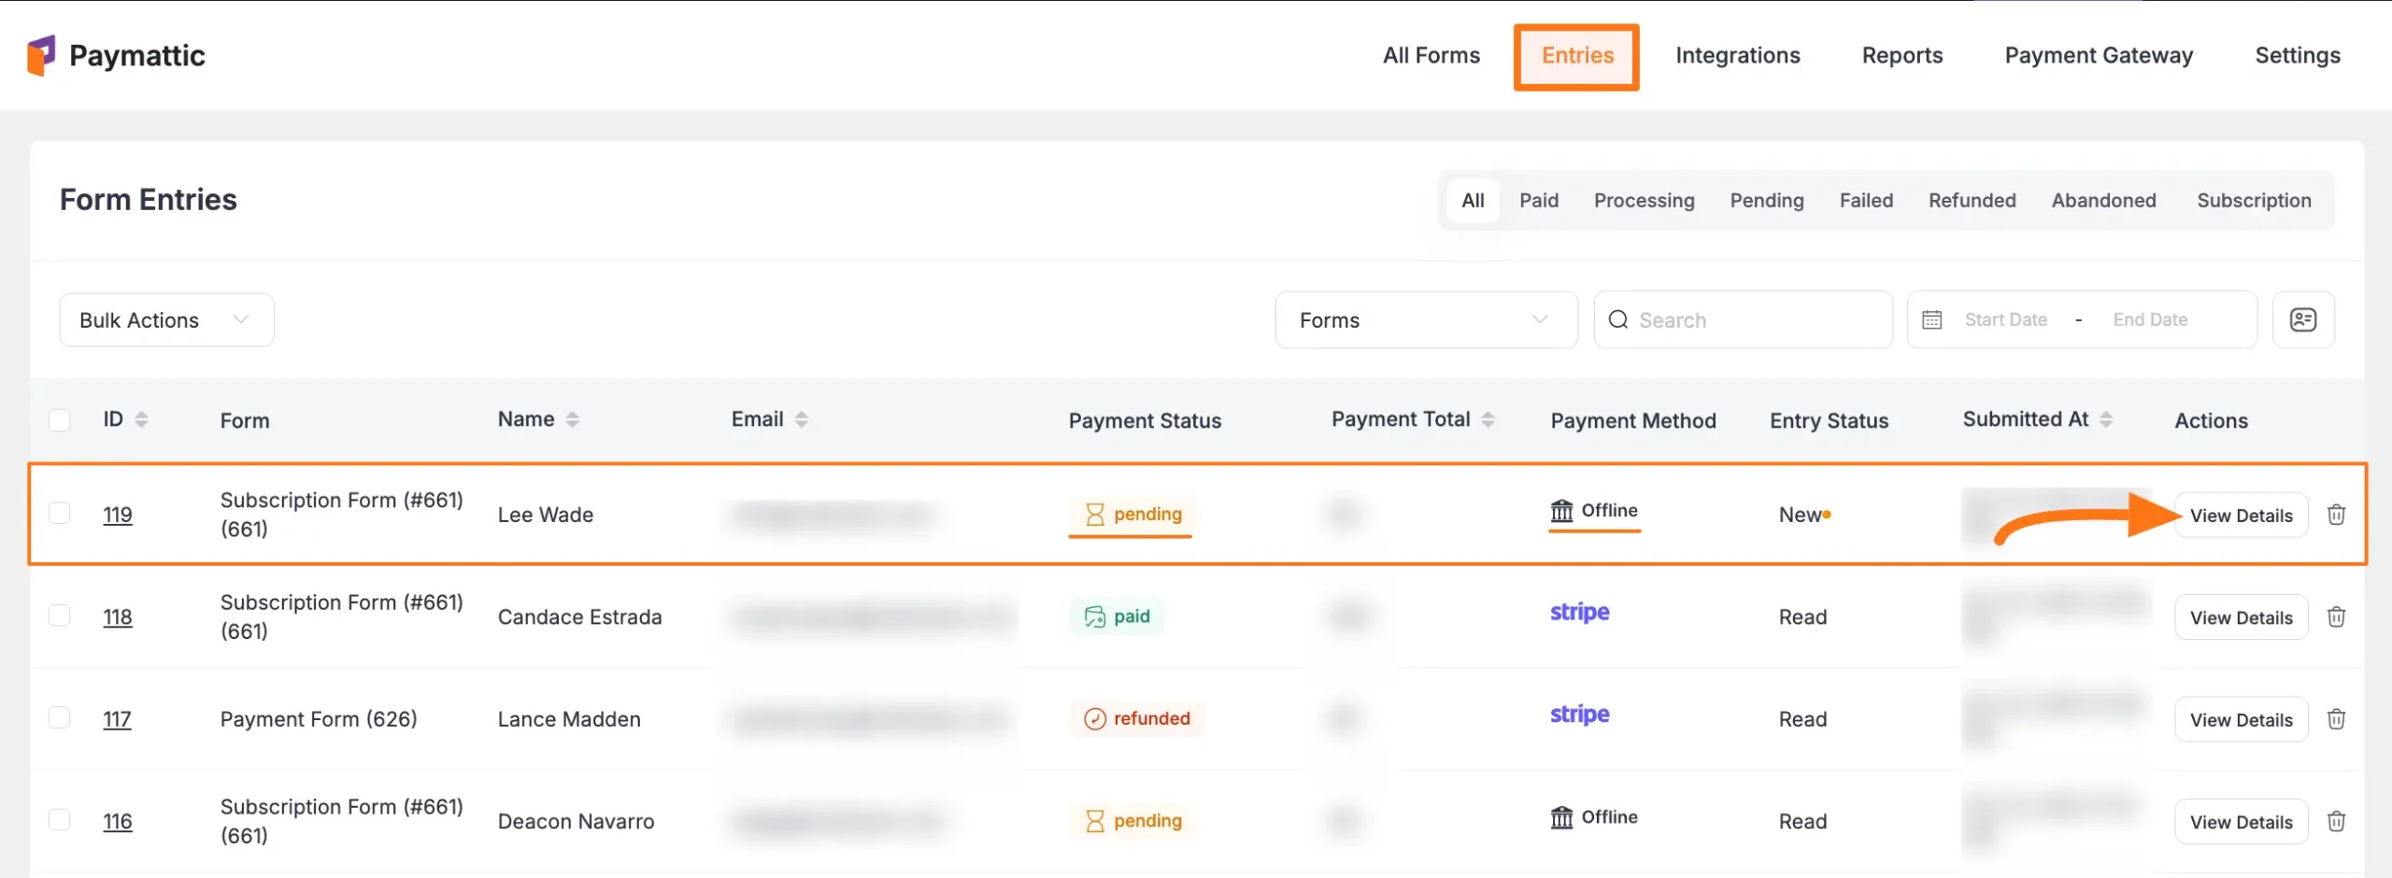Open entry 118 via its ID link
Viewport: 2392px width, 878px height.
pyautogui.click(x=118, y=616)
